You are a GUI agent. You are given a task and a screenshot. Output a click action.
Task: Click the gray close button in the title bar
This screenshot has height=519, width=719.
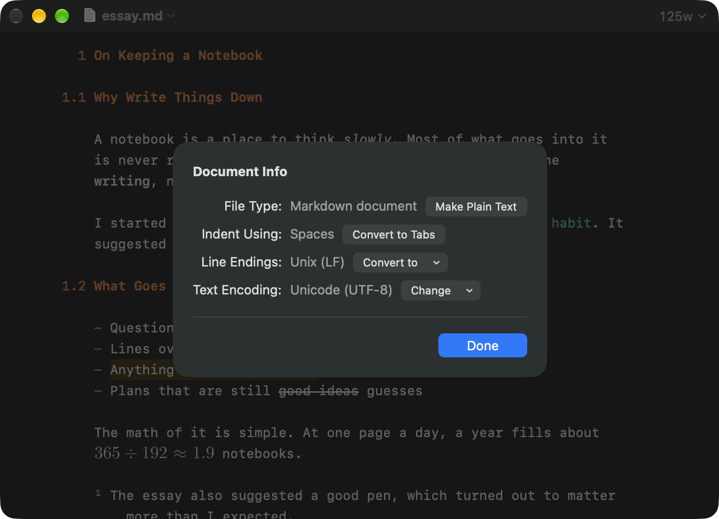tap(16, 16)
